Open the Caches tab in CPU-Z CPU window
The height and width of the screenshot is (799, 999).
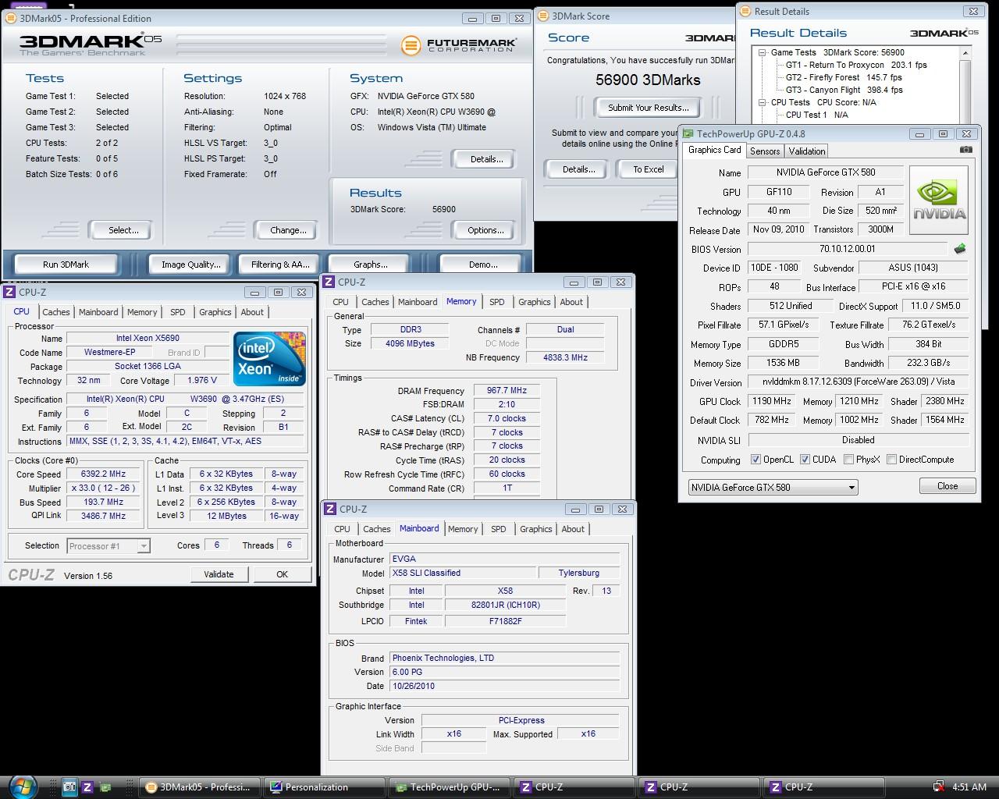click(x=56, y=312)
